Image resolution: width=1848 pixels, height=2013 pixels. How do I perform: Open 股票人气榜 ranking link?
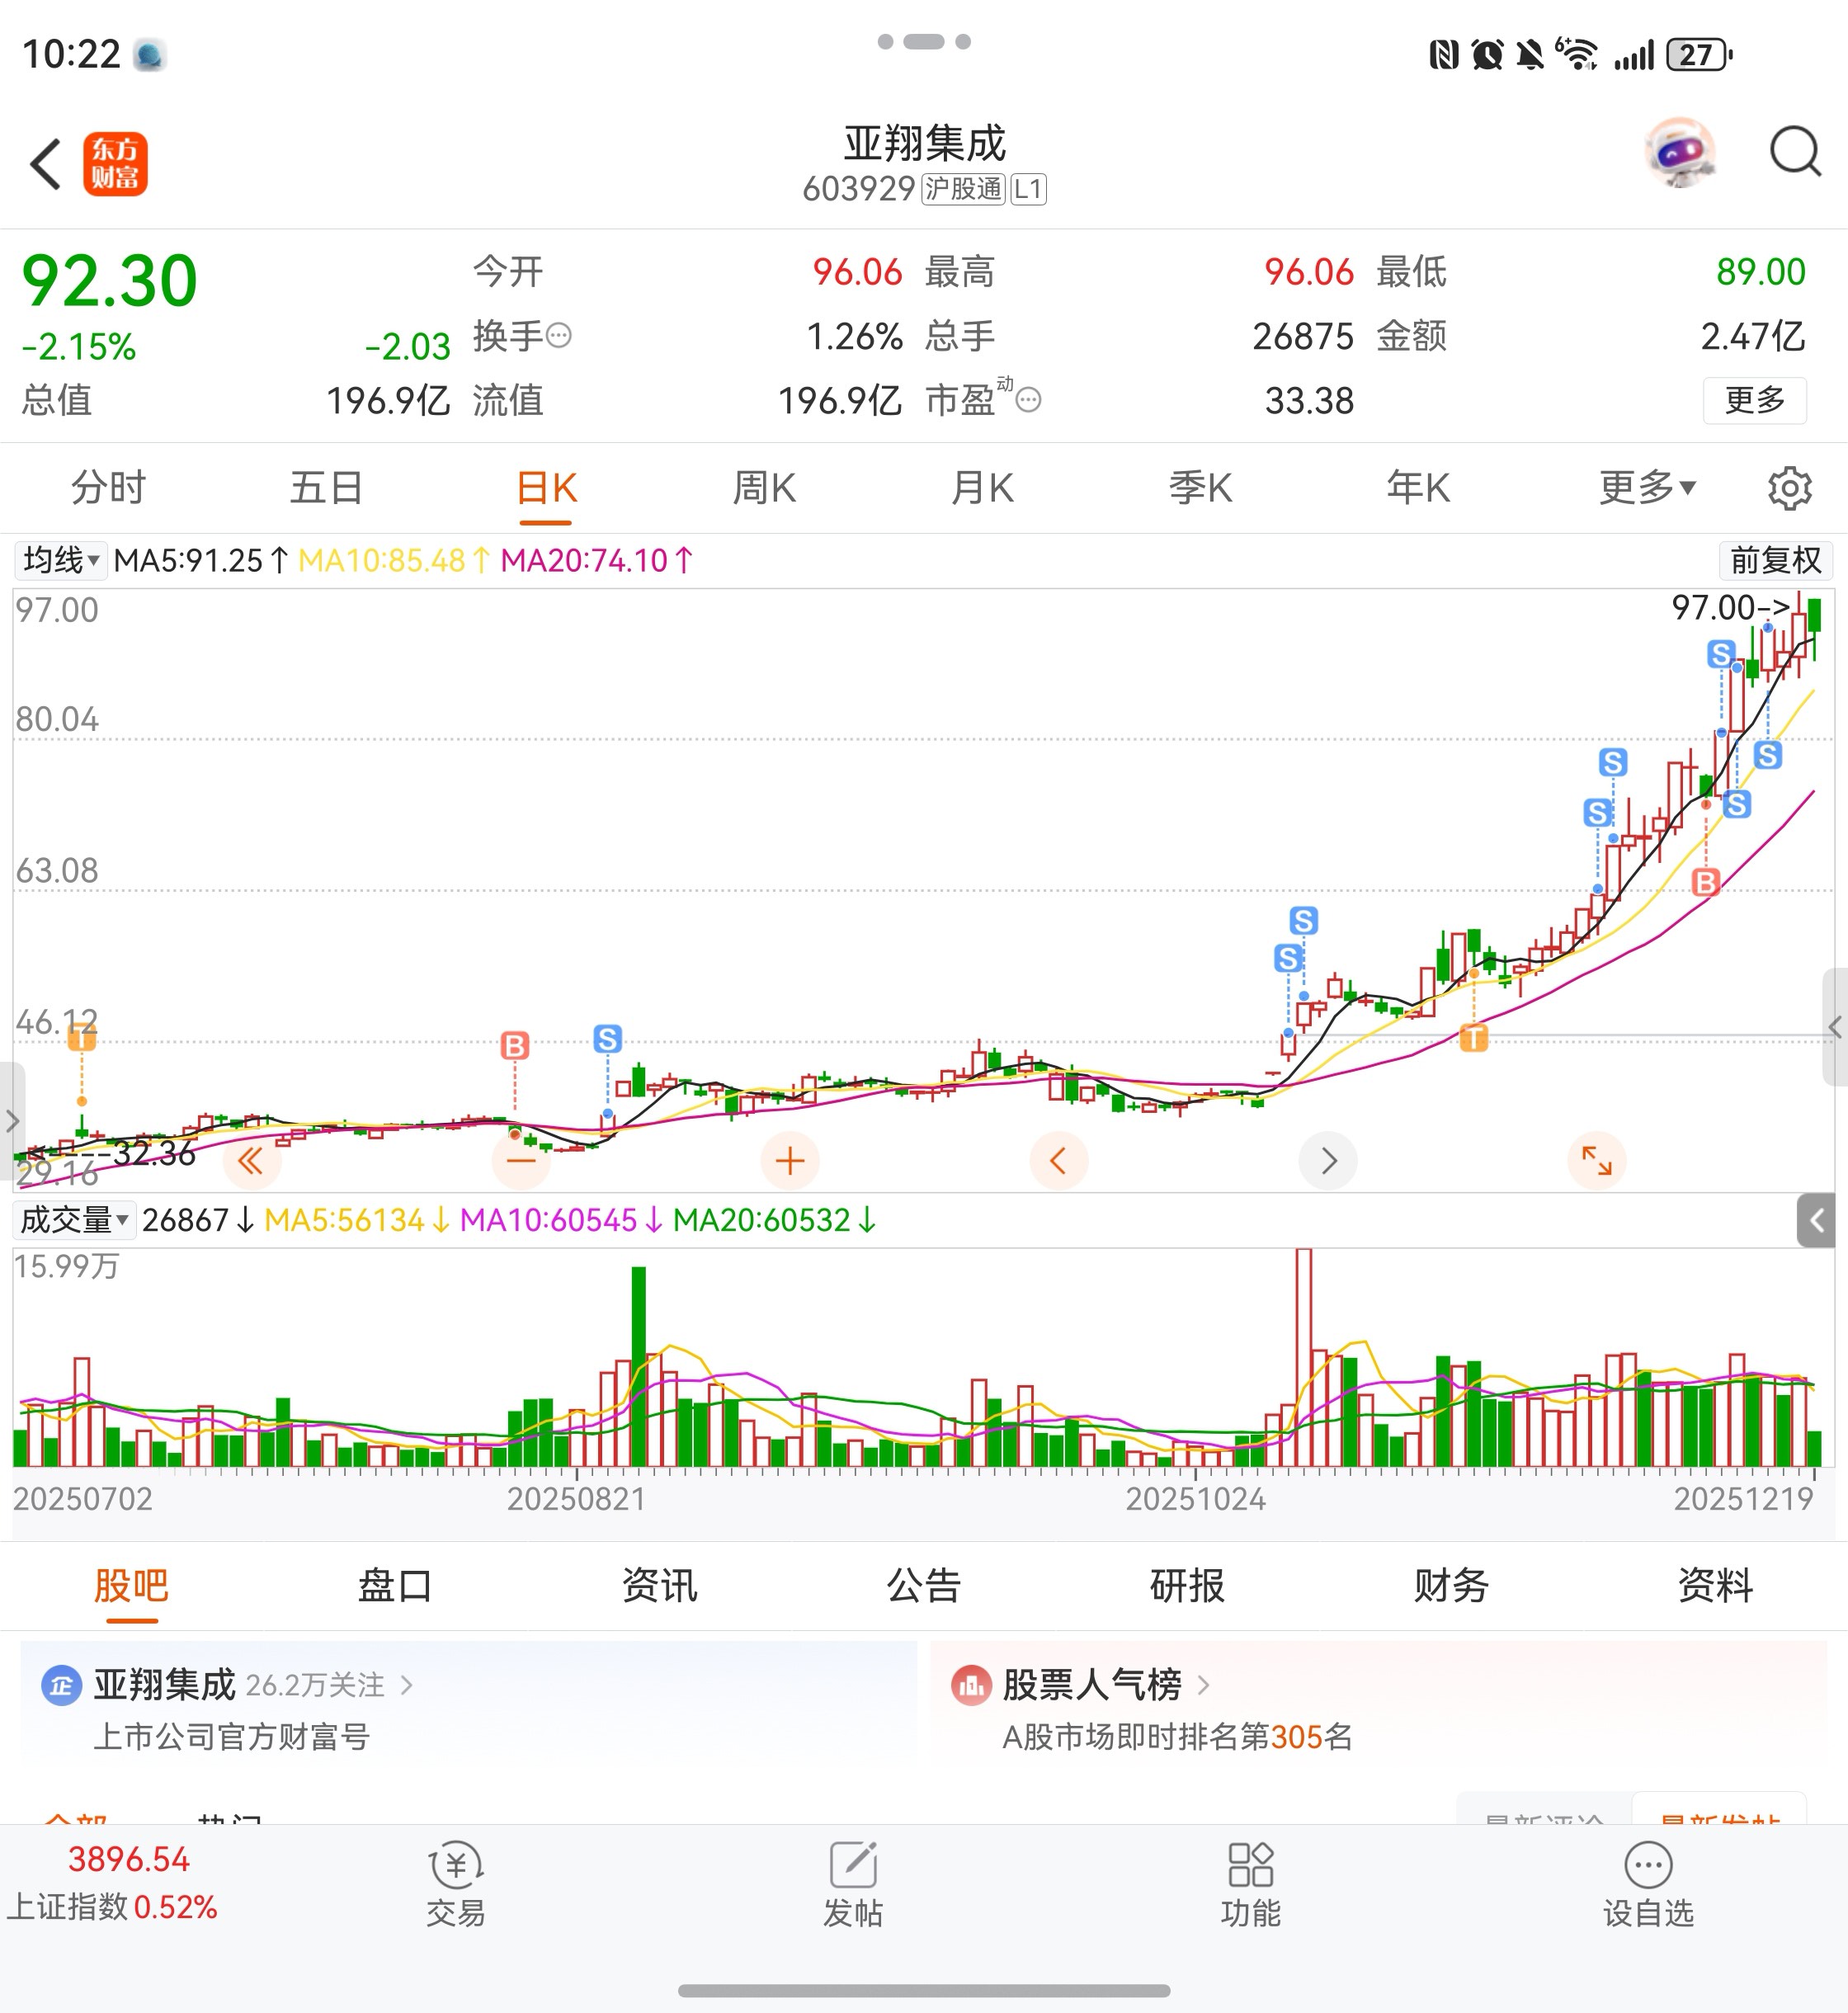1092,1685
